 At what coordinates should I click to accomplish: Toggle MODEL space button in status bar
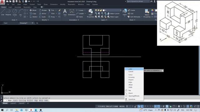coord(122,106)
